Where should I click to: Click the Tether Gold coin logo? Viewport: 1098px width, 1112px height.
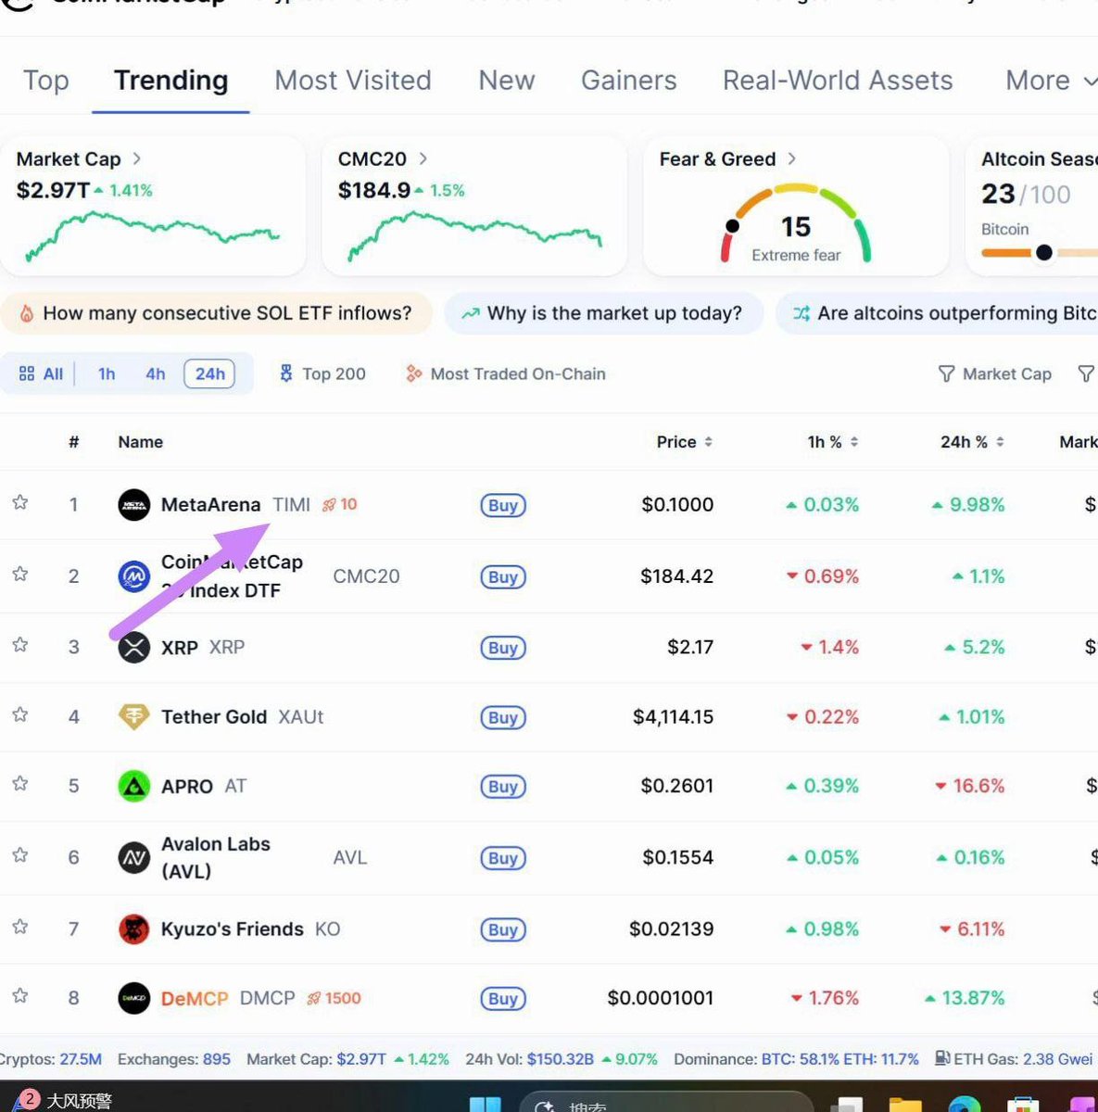pyautogui.click(x=134, y=716)
